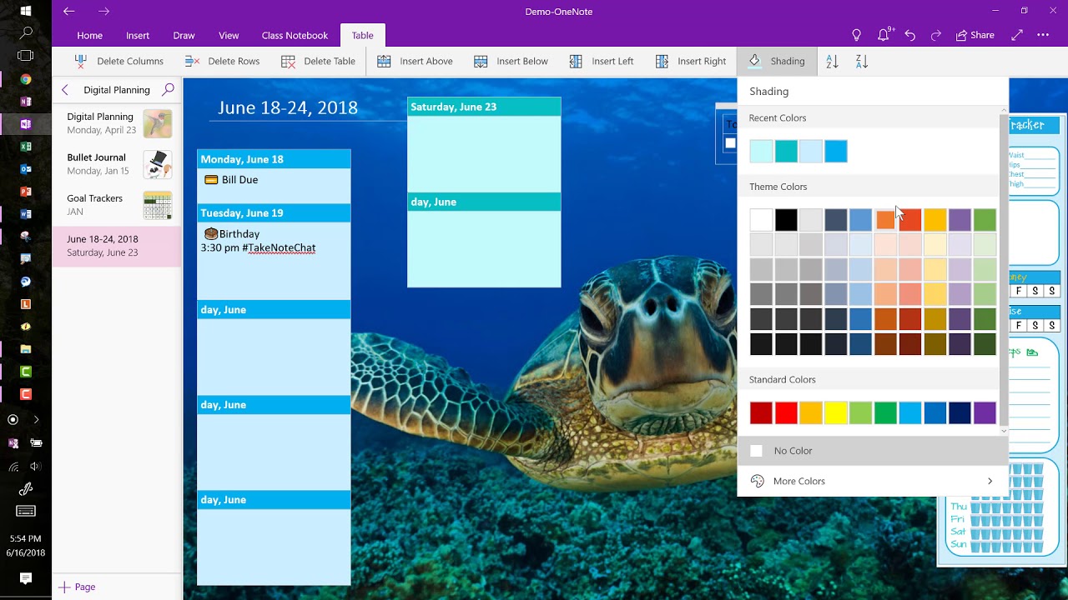Sort table descending Z to A
Image resolution: width=1068 pixels, height=600 pixels.
(x=862, y=61)
